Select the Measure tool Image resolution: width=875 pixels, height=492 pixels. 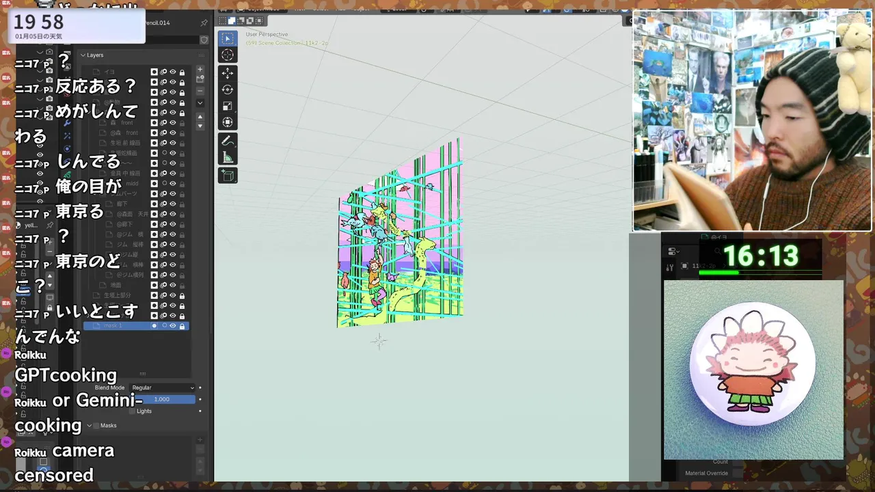point(228,158)
